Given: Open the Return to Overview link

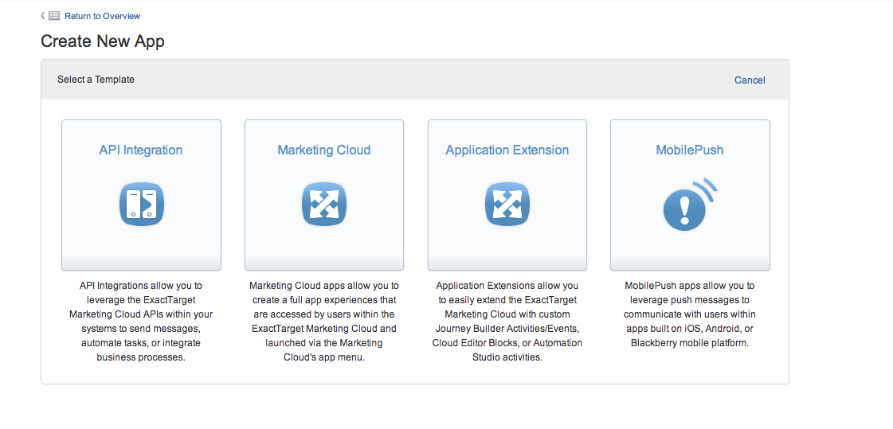Looking at the screenshot, I should pyautogui.click(x=103, y=16).
